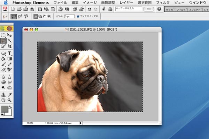
Task: Undo the last step with the undo arrow
Action: click(89, 9)
